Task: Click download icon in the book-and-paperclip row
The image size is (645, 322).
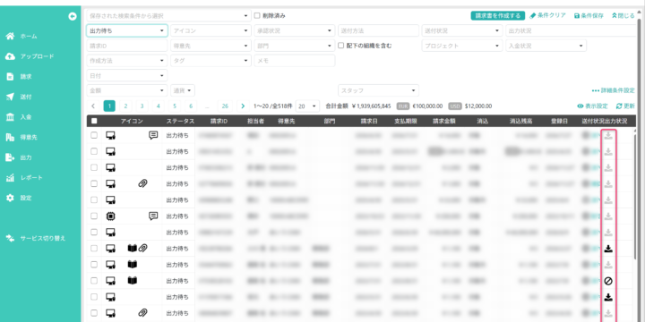Action: click(x=608, y=249)
